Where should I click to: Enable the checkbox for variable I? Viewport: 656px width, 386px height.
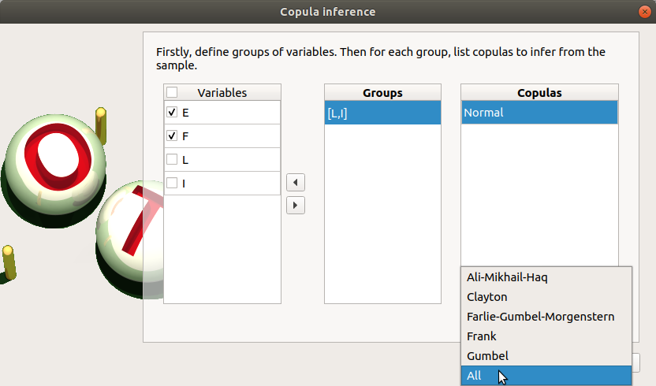pos(172,184)
